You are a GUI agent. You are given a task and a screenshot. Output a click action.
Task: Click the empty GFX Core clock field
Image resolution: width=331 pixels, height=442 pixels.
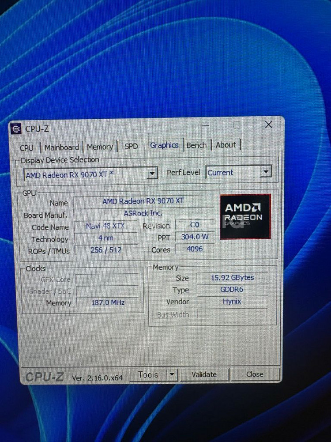tap(107, 279)
